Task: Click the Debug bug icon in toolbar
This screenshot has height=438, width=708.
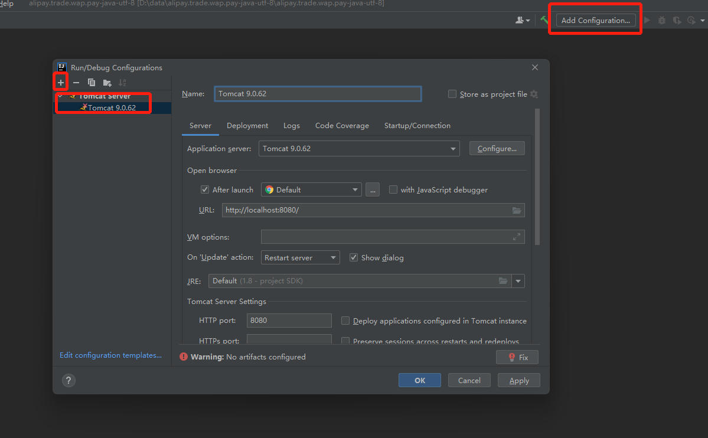Action: [x=662, y=20]
